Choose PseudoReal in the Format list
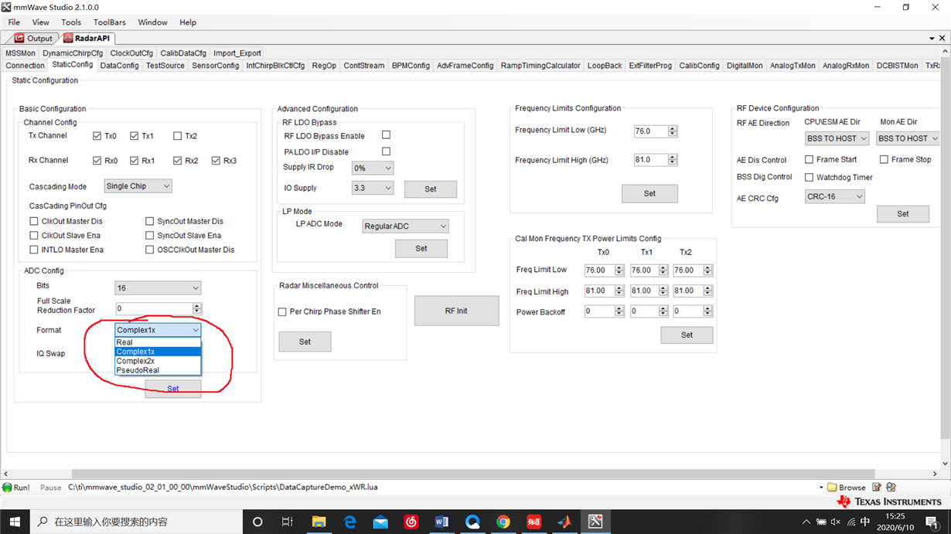 click(x=158, y=370)
